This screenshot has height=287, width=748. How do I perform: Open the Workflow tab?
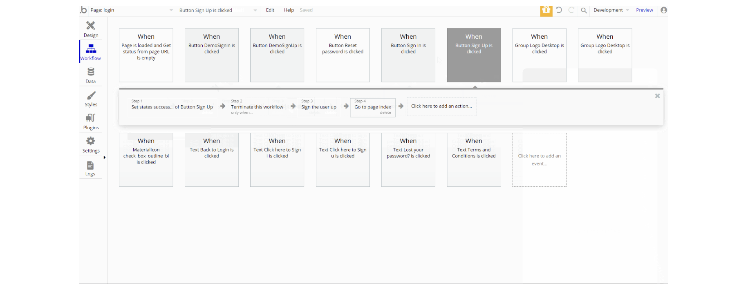[x=91, y=52]
